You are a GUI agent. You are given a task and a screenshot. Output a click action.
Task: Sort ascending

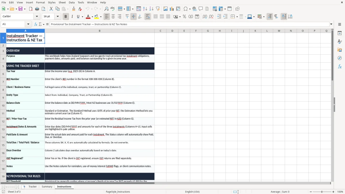pyautogui.click(x=145, y=9)
